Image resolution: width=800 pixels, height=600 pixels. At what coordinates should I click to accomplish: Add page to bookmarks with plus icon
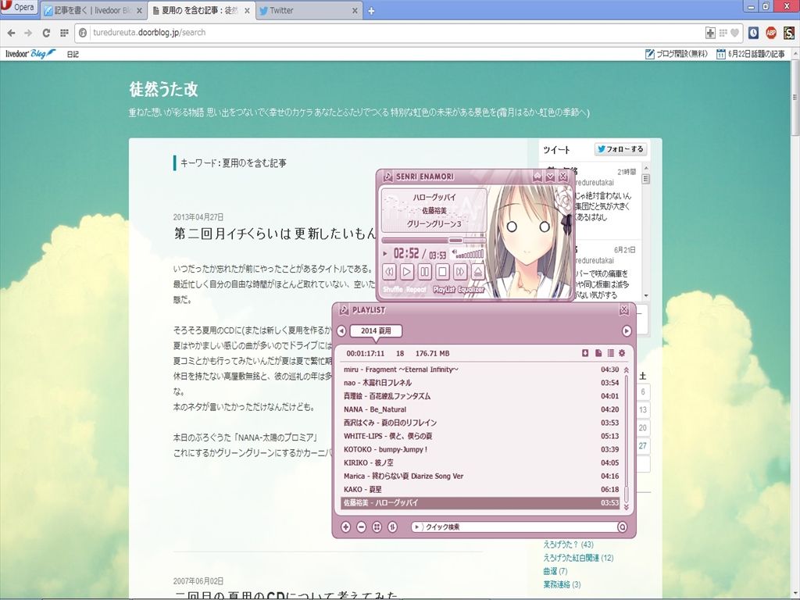click(x=710, y=33)
